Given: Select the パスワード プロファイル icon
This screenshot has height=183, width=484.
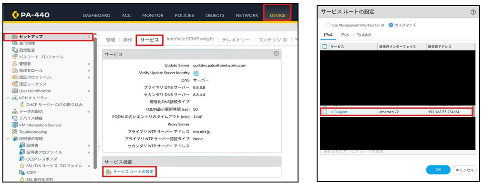Looking at the screenshot, I should 14,57.
